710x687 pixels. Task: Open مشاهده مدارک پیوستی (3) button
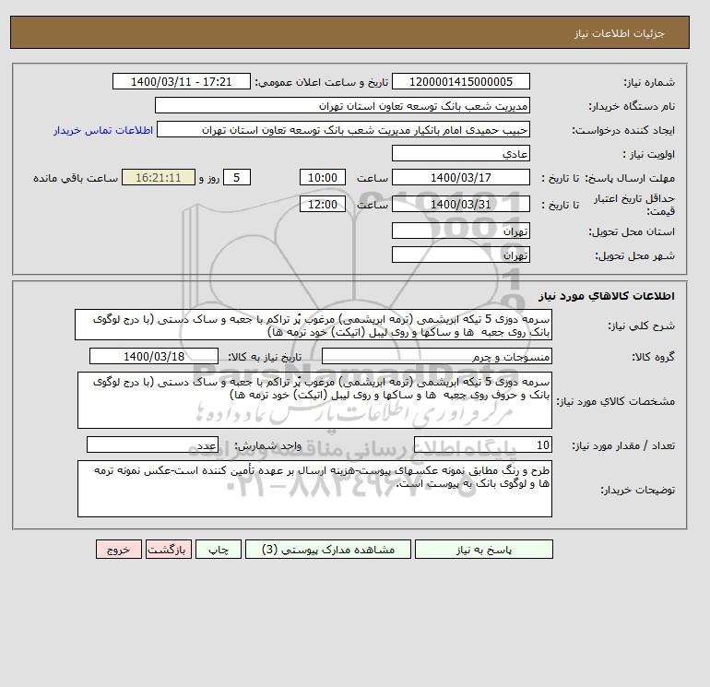click(328, 550)
